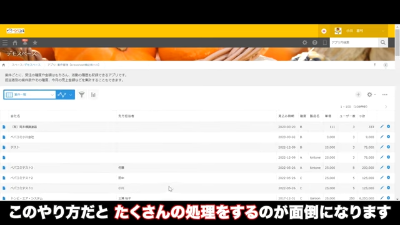
Task: Click contact cell 三浦 裕子
Action: pyautogui.click(x=125, y=198)
